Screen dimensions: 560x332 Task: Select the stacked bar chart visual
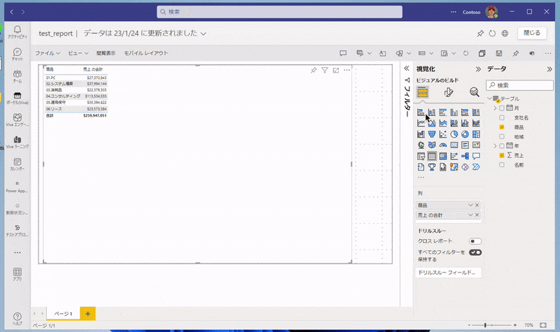(x=421, y=113)
